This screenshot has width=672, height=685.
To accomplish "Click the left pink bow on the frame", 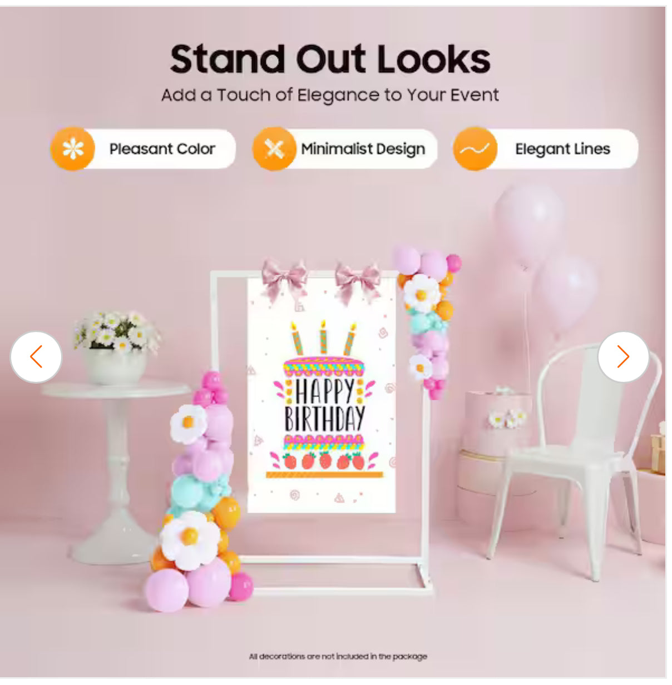I will coord(285,280).
